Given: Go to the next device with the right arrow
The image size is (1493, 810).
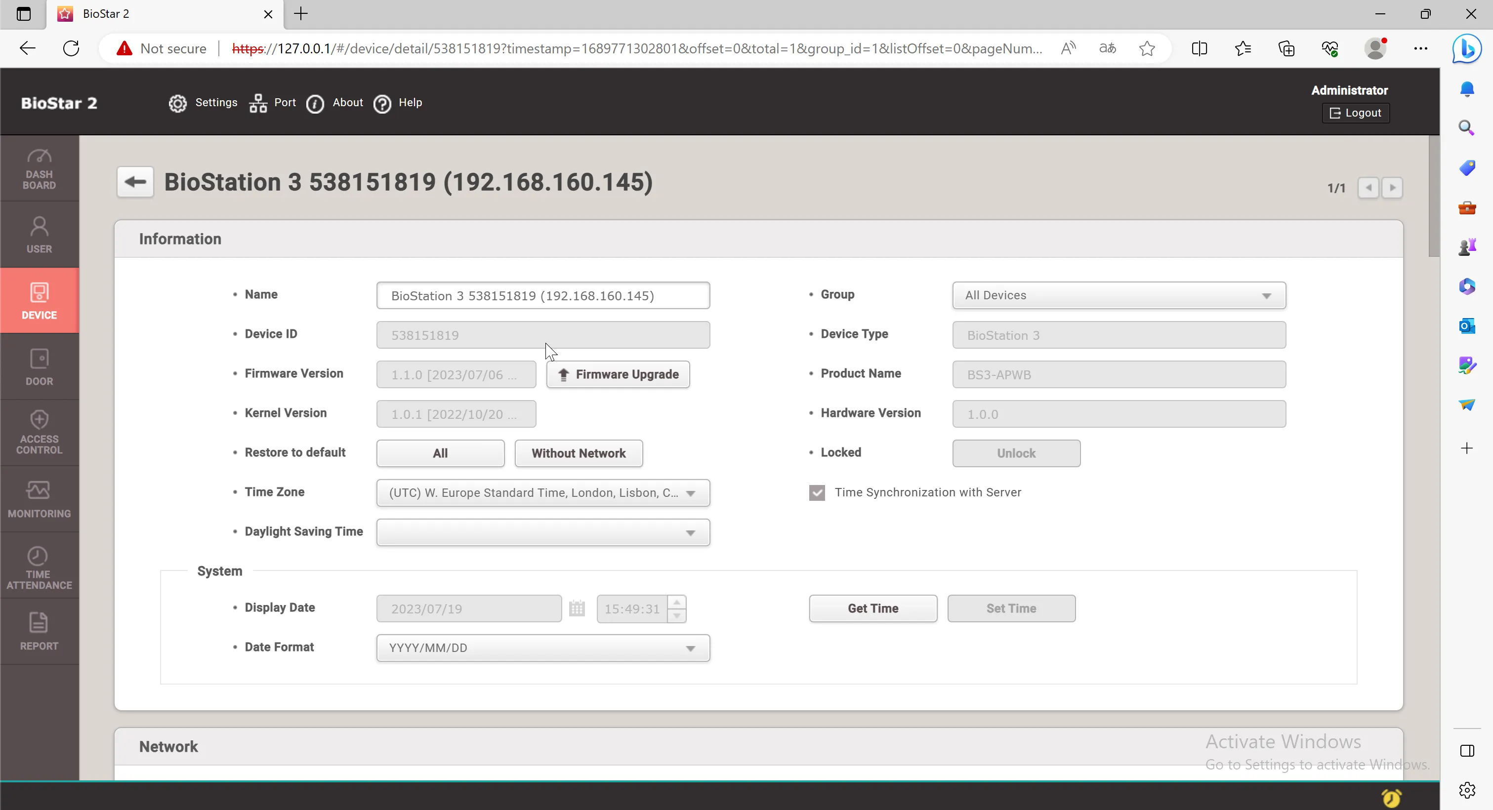Looking at the screenshot, I should [1392, 188].
